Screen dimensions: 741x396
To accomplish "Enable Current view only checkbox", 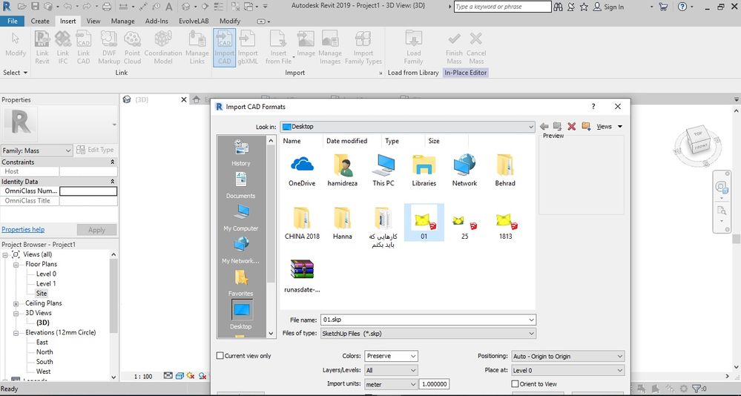I will (220, 355).
